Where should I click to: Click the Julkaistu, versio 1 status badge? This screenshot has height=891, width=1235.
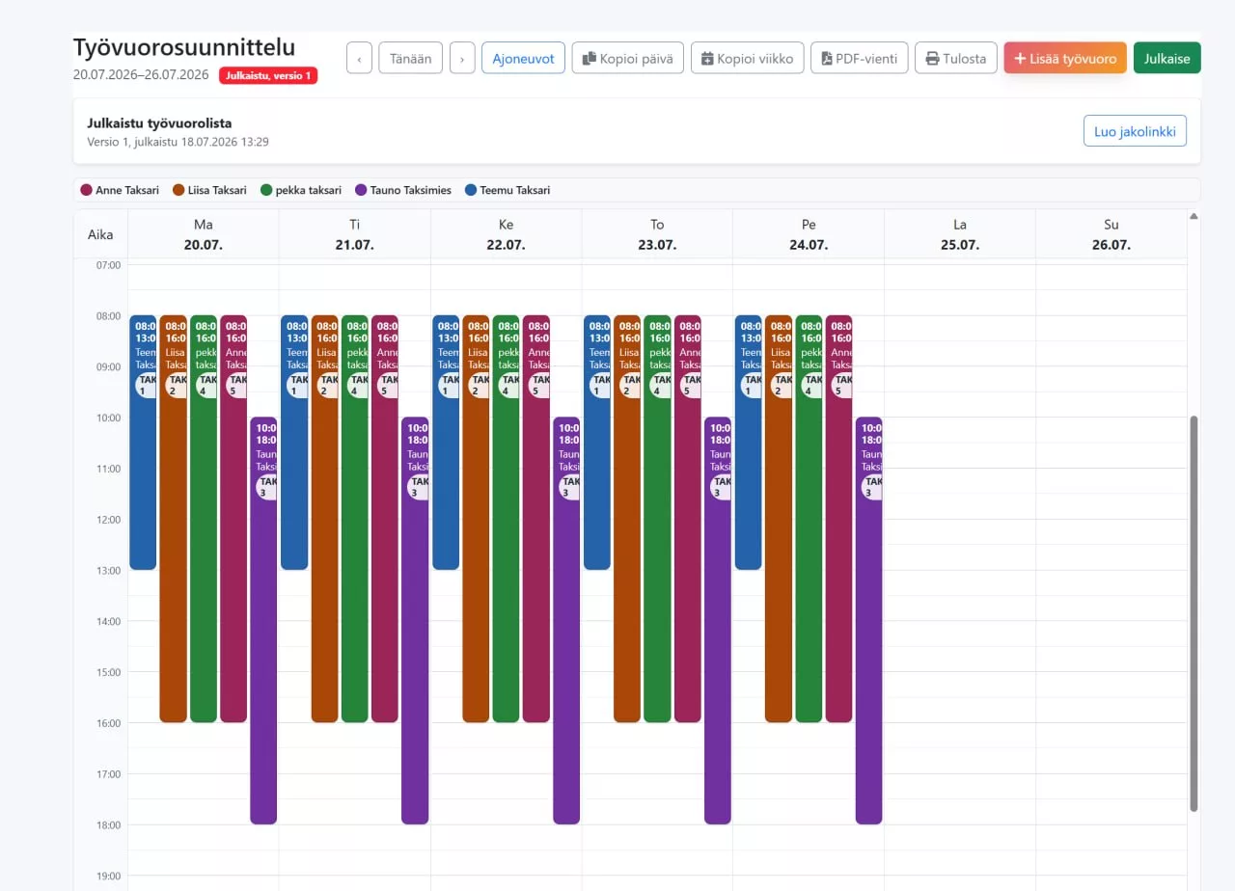click(268, 75)
